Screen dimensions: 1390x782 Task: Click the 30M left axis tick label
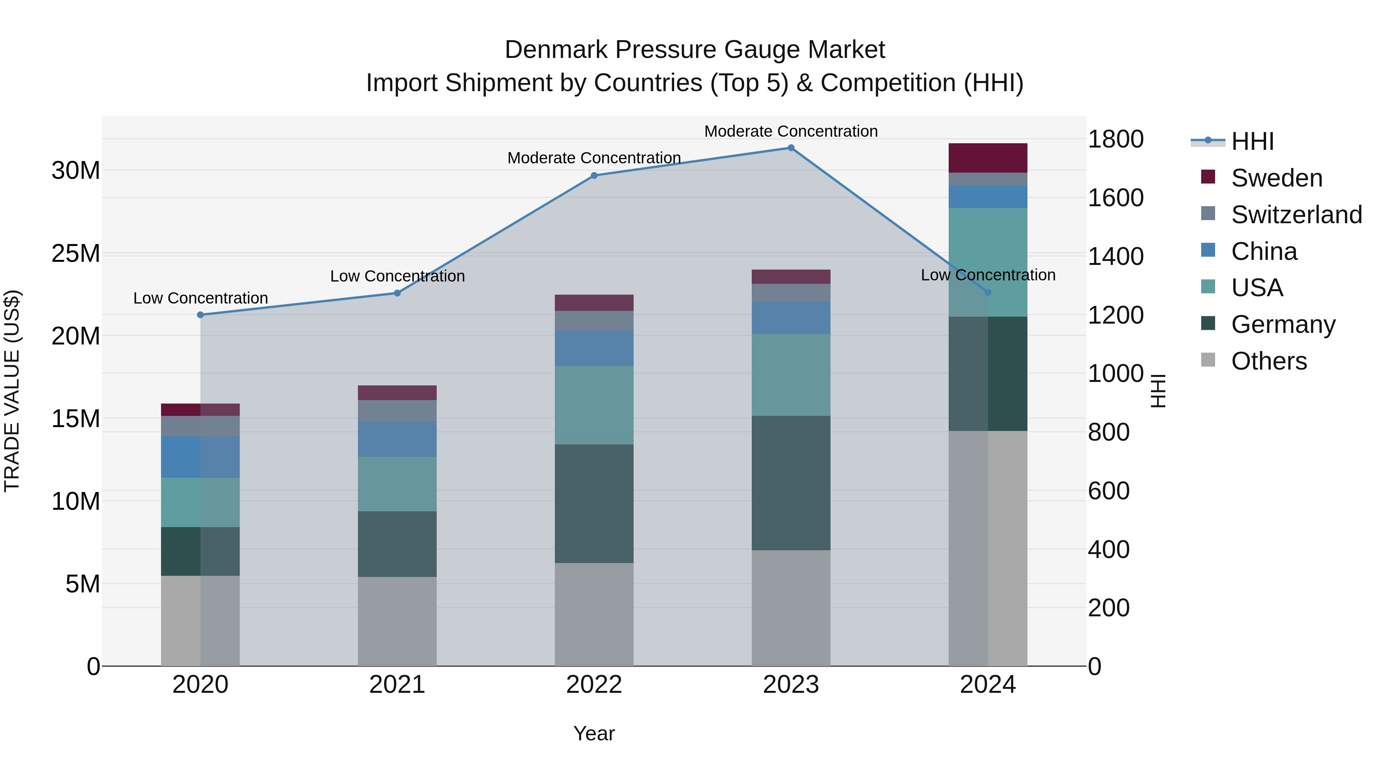pos(76,171)
